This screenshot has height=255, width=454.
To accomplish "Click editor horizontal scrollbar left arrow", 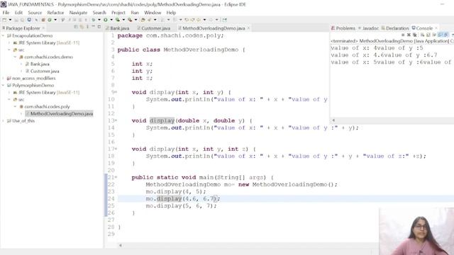I will point(121,245).
